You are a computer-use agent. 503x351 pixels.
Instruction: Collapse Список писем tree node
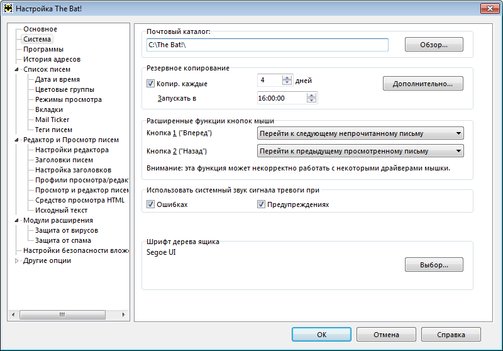(x=17, y=69)
